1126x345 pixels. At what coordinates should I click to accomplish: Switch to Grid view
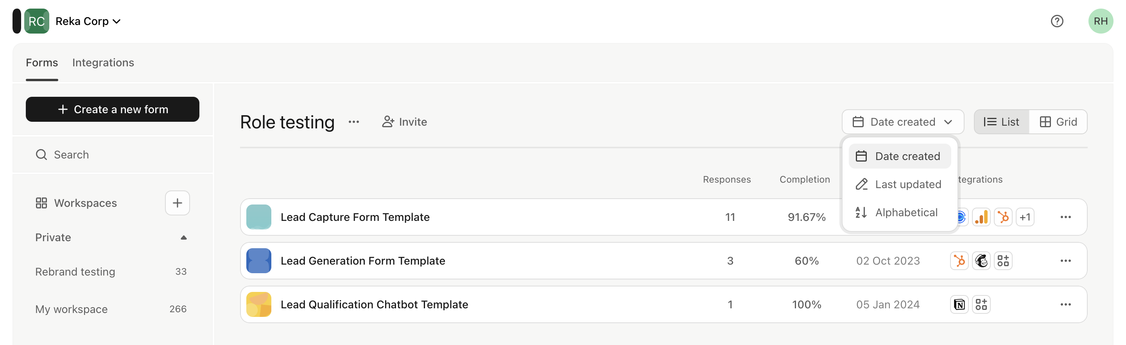(x=1058, y=122)
